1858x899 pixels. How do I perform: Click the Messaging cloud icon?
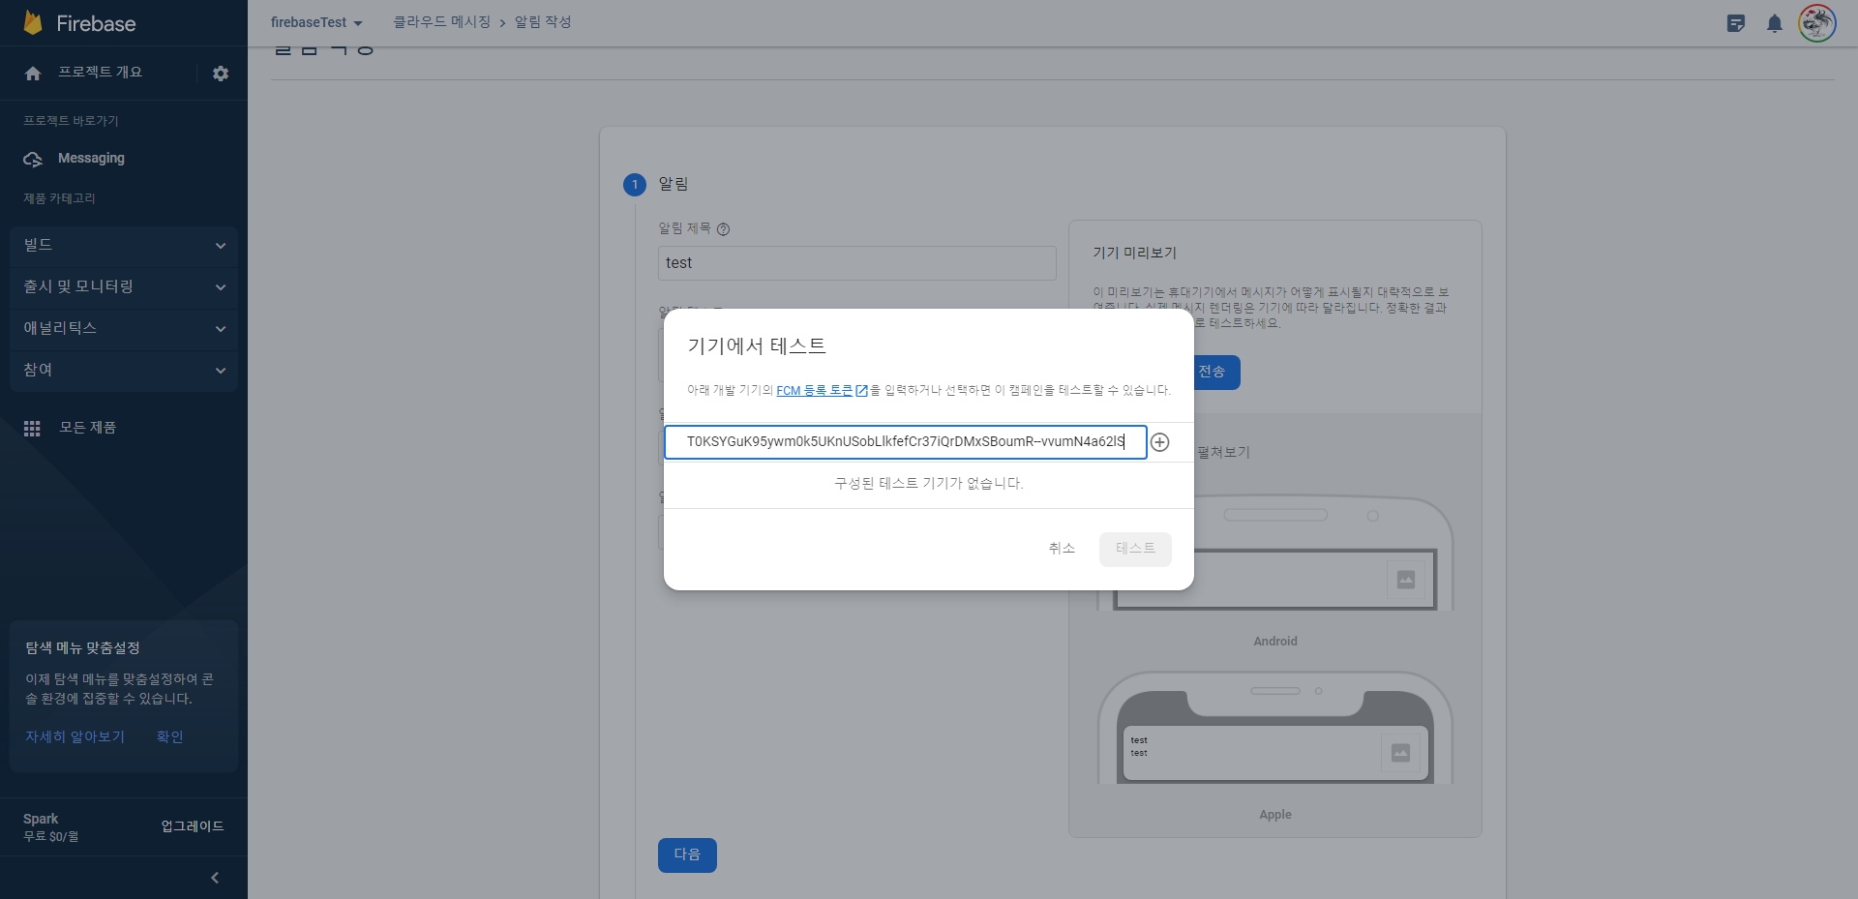33,159
